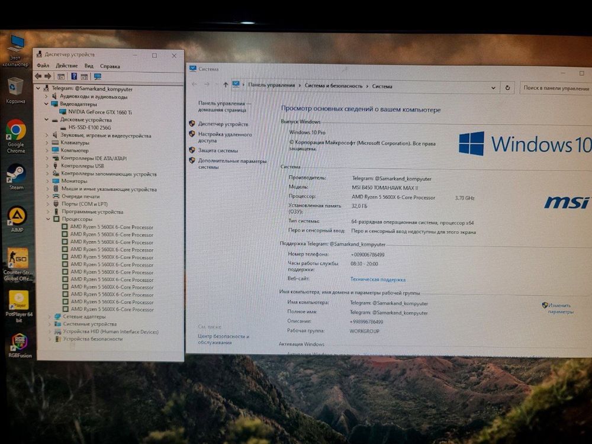
Task: Click the Device Manager back arrow toolbar icon
Action: (38, 76)
